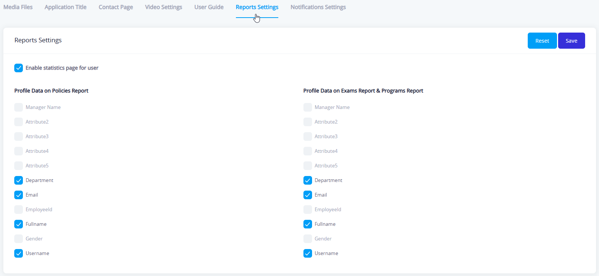This screenshot has width=599, height=276.
Task: Uncheck Department in Policies Report
Action: 19,181
